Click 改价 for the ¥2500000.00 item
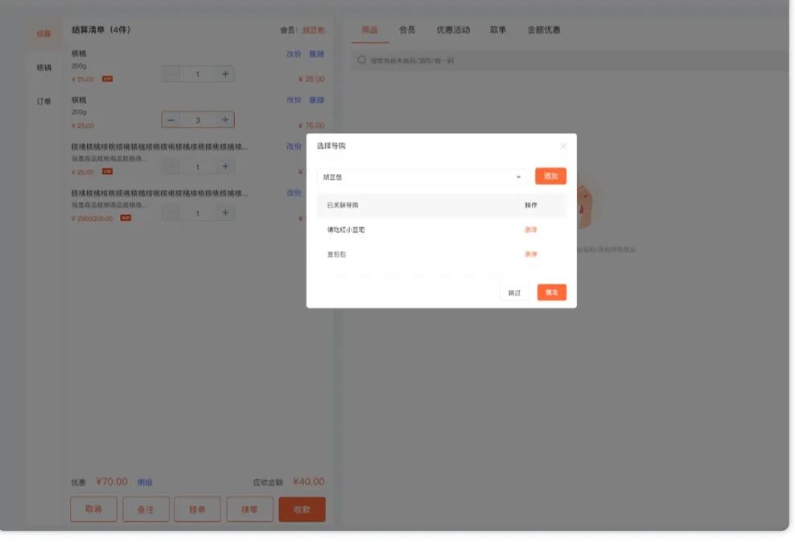 pyautogui.click(x=294, y=192)
